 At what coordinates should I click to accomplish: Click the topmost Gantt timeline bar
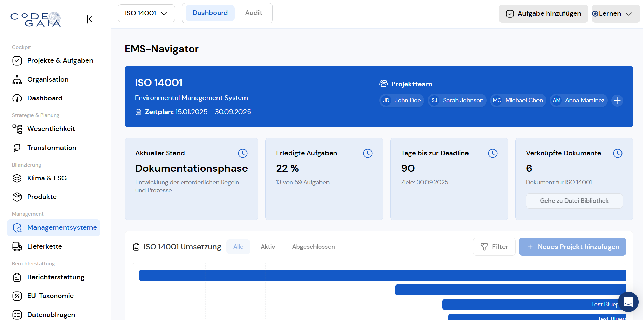tap(382, 275)
